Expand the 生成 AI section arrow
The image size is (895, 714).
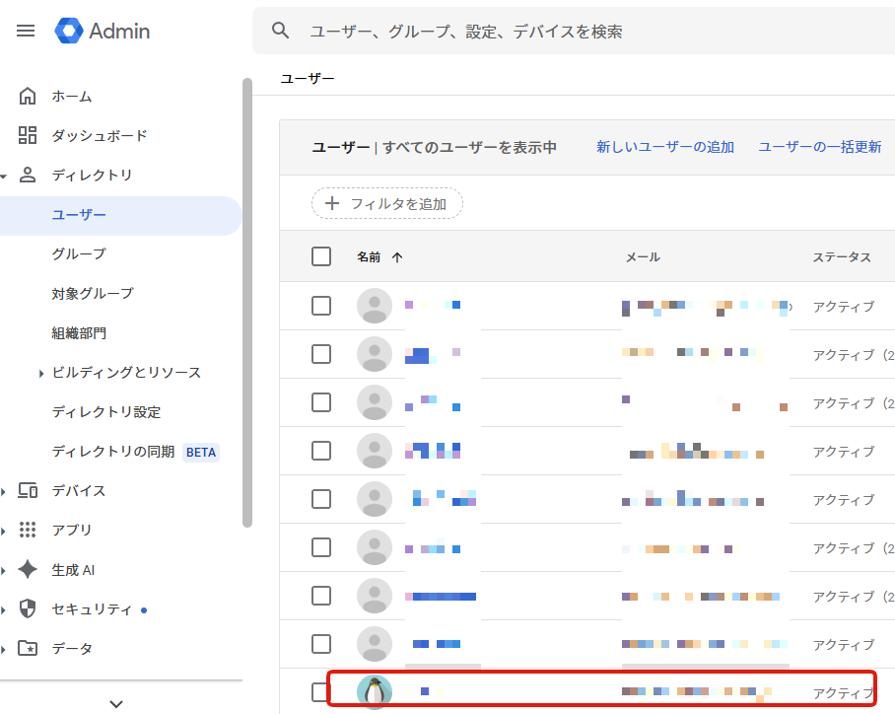click(4, 570)
